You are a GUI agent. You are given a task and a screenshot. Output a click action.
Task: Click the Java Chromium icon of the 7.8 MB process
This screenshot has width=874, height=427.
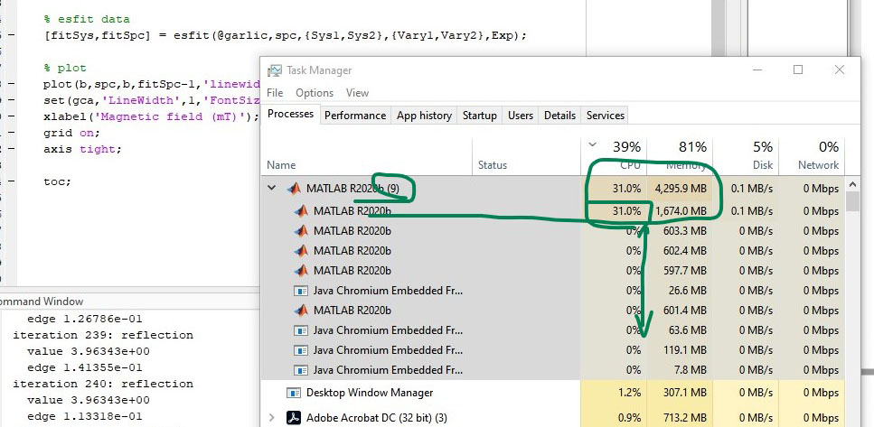click(301, 370)
